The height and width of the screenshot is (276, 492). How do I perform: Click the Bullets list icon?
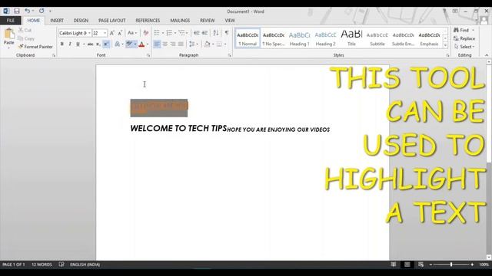point(157,33)
